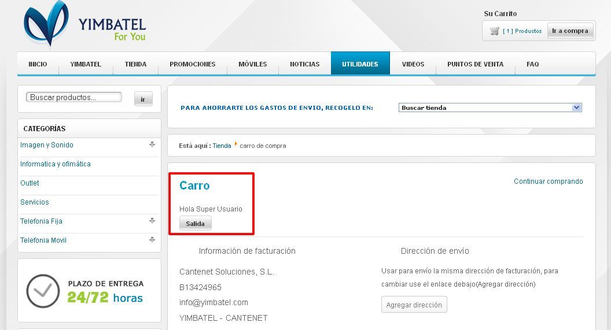611x330 pixels.
Task: Click the Tienda breadcrumb link
Action: click(222, 146)
